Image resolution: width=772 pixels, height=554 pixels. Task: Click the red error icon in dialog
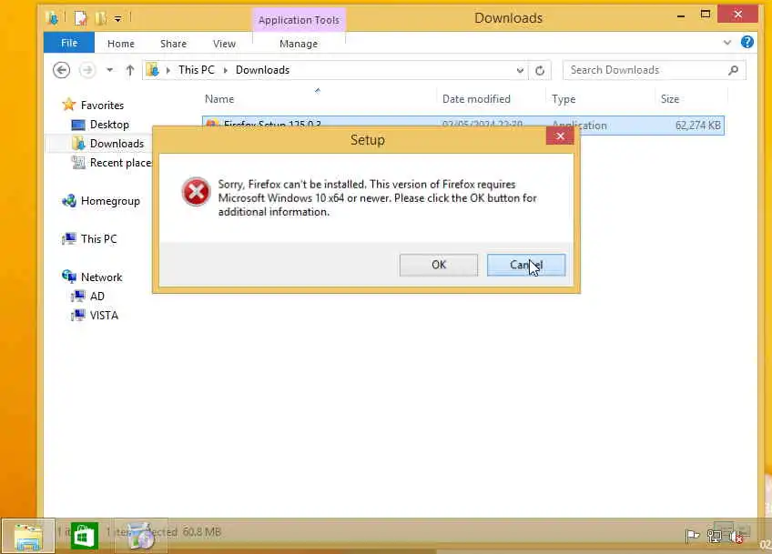click(x=196, y=192)
